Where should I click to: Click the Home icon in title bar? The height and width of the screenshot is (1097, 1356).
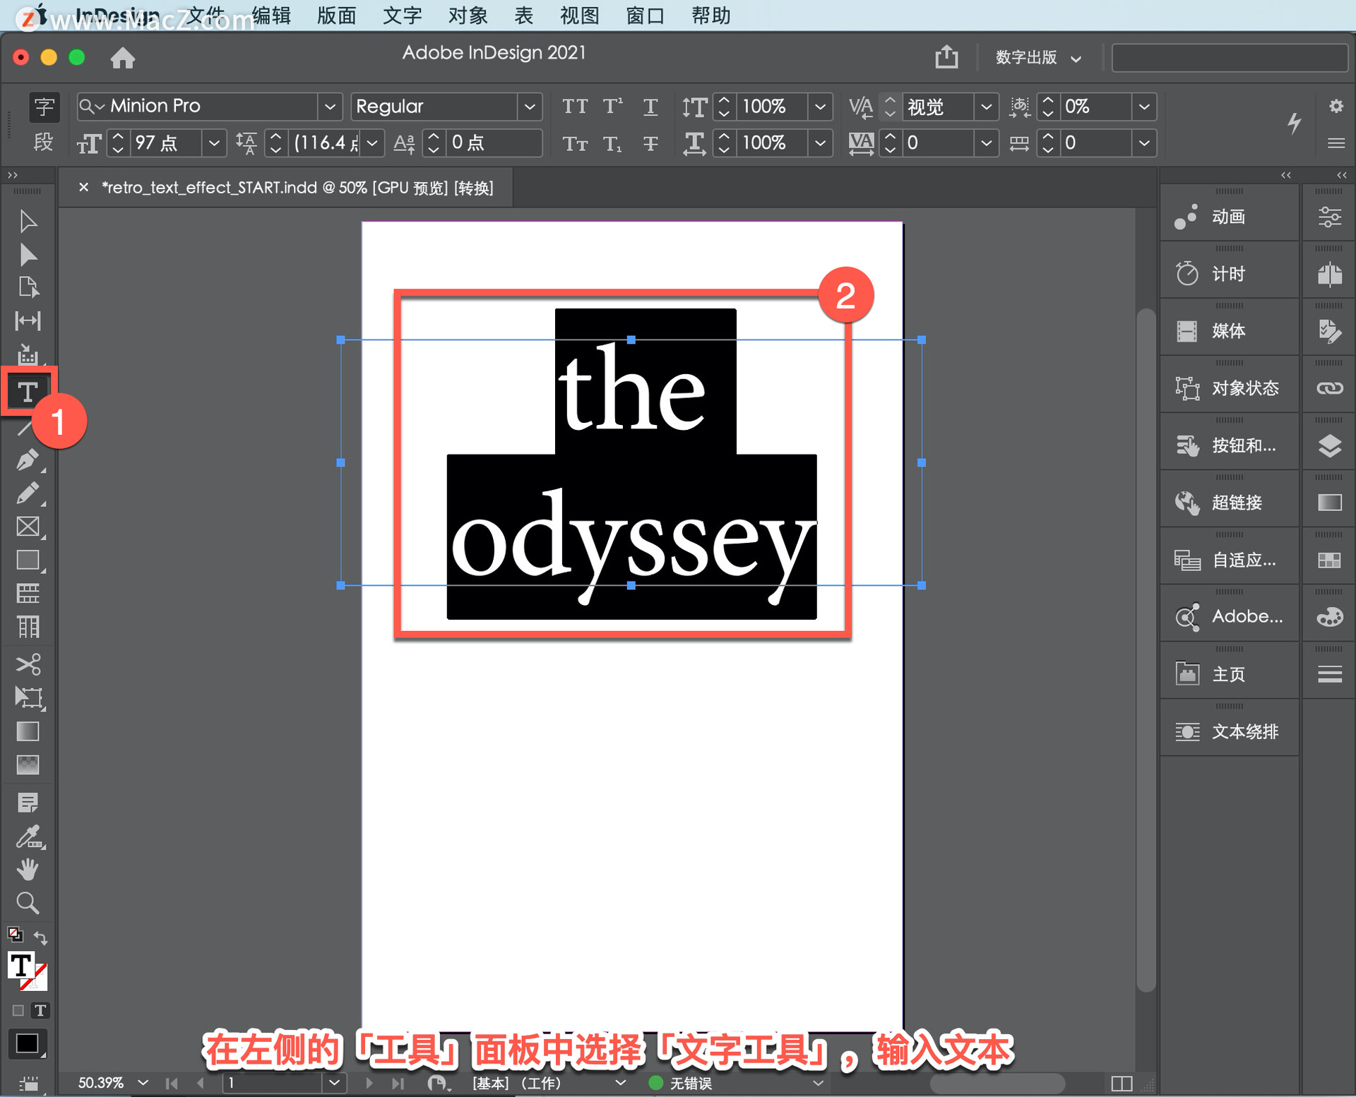point(123,57)
